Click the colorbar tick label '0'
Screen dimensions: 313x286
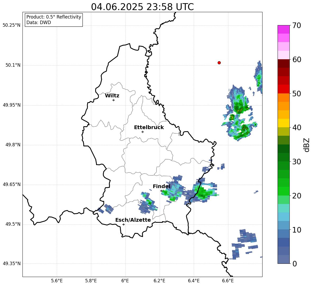pyautogui.click(x=294, y=264)
